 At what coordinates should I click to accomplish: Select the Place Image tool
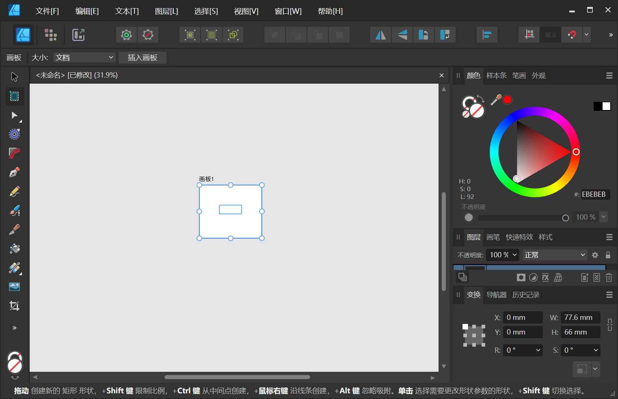point(15,287)
